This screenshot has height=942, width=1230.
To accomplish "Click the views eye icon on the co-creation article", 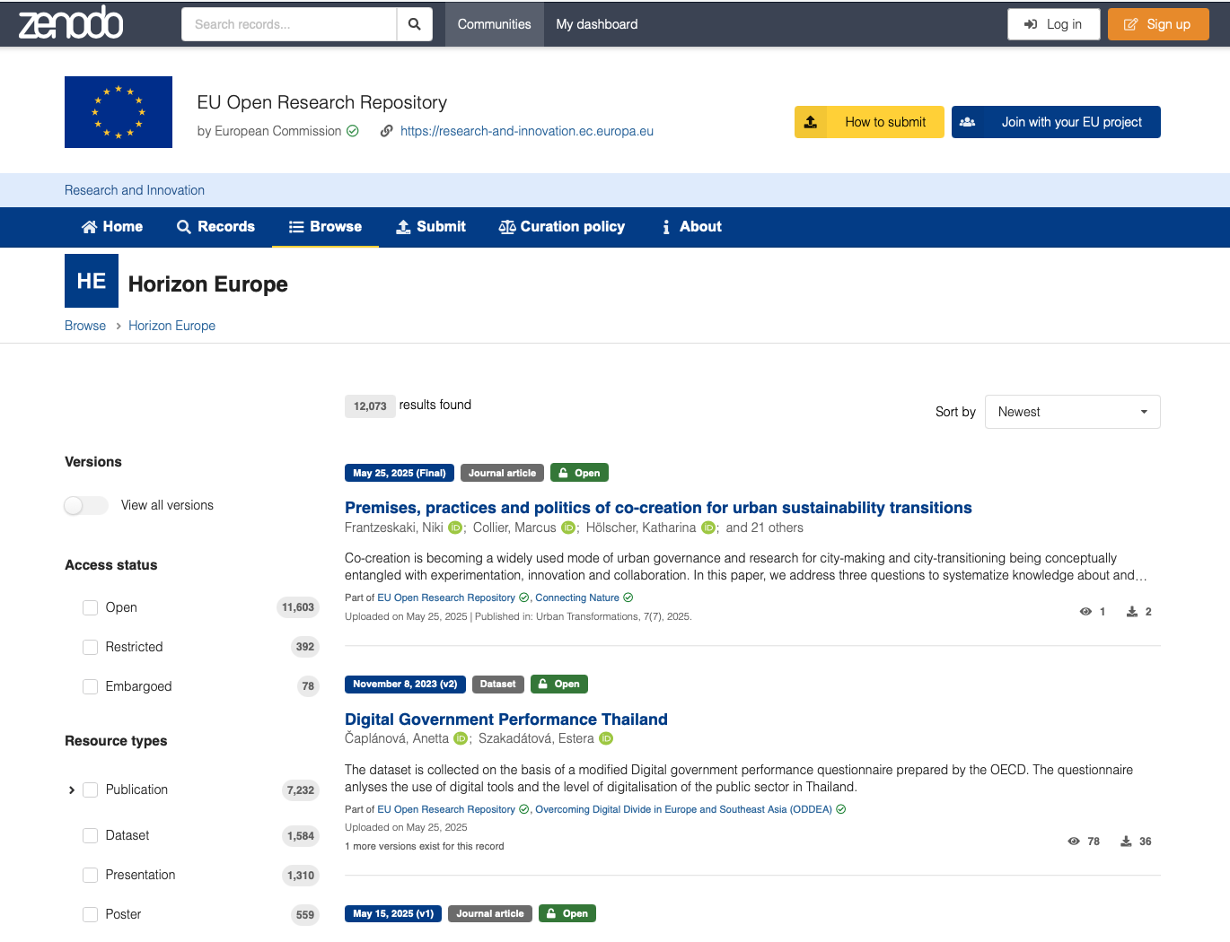I will point(1085,612).
